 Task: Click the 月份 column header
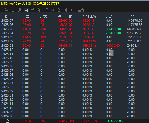pos(5,16)
